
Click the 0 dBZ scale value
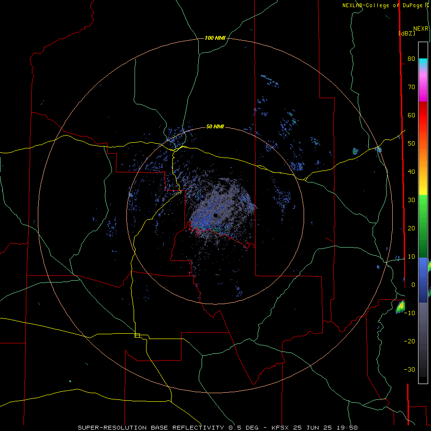[413, 285]
